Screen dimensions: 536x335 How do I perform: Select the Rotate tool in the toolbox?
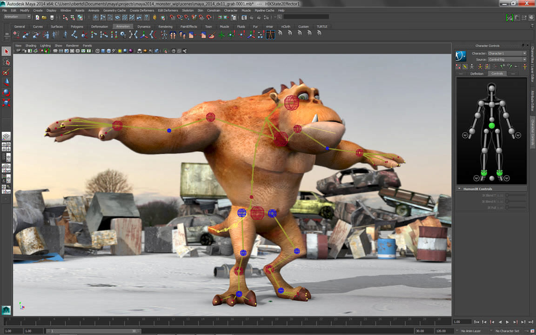pos(6,92)
